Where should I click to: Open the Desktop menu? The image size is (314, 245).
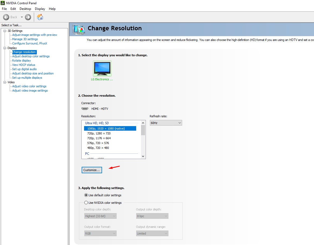pyautogui.click(x=25, y=9)
